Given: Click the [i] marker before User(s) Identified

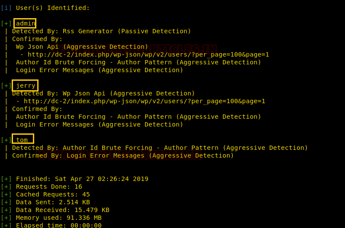Looking at the screenshot, I should 6,8.
